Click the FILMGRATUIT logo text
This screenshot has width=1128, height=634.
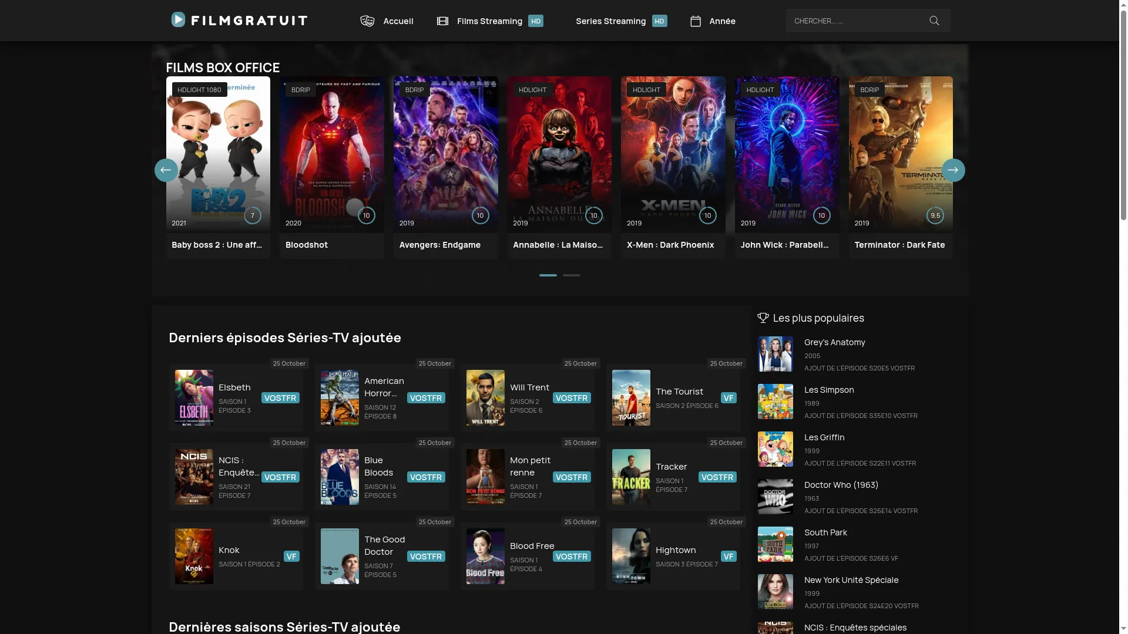[249, 21]
